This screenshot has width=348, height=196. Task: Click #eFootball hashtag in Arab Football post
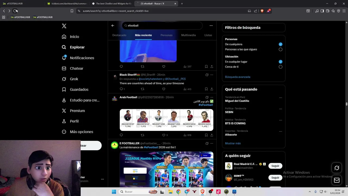[x=206, y=105]
